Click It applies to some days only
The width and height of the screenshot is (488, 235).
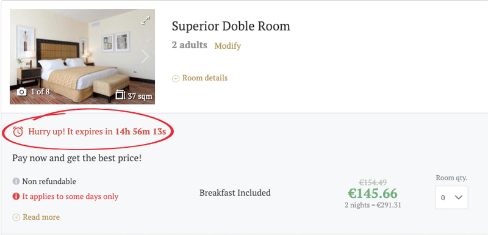[x=70, y=197]
